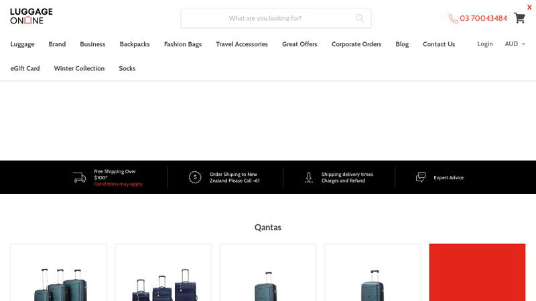Click the chat bubbles expert advice icon

421,177
